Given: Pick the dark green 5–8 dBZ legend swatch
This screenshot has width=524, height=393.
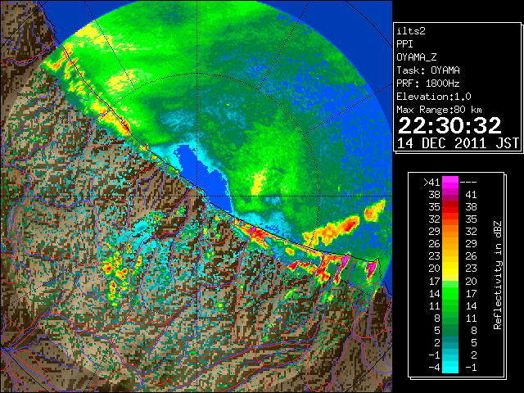Looking at the screenshot, I should 450,331.
